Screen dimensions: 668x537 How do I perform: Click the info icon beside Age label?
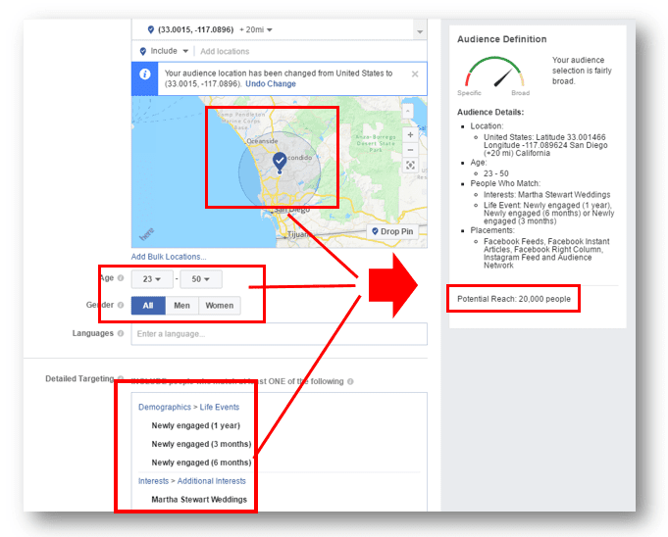pos(121,278)
